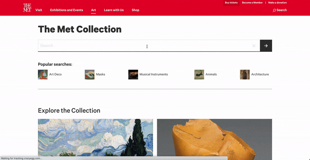
Task: Click the Buy tickets button
Action: click(x=231, y=3)
